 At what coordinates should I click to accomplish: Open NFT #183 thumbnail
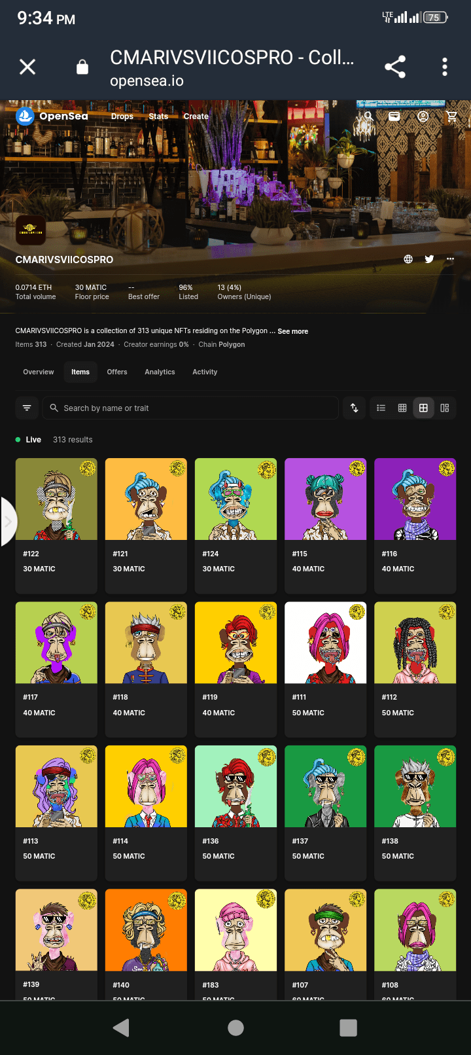pyautogui.click(x=235, y=930)
